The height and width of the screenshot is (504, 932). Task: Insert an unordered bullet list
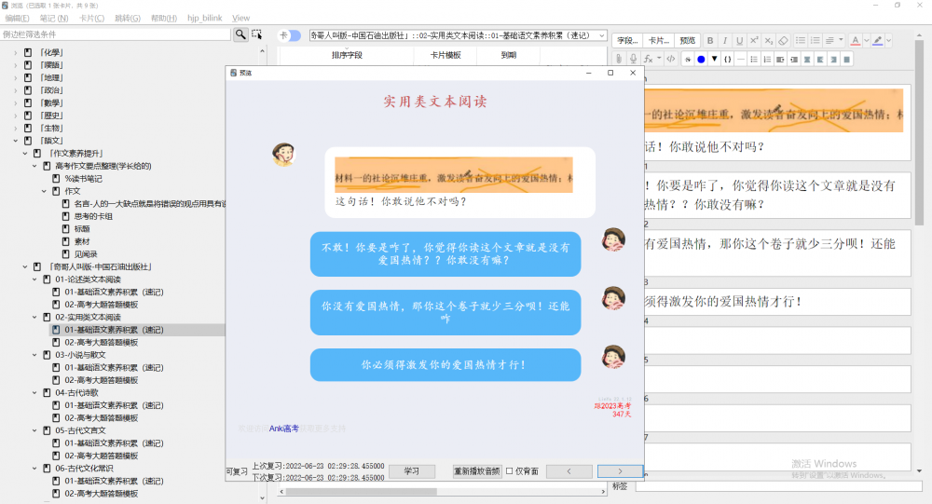coord(801,40)
